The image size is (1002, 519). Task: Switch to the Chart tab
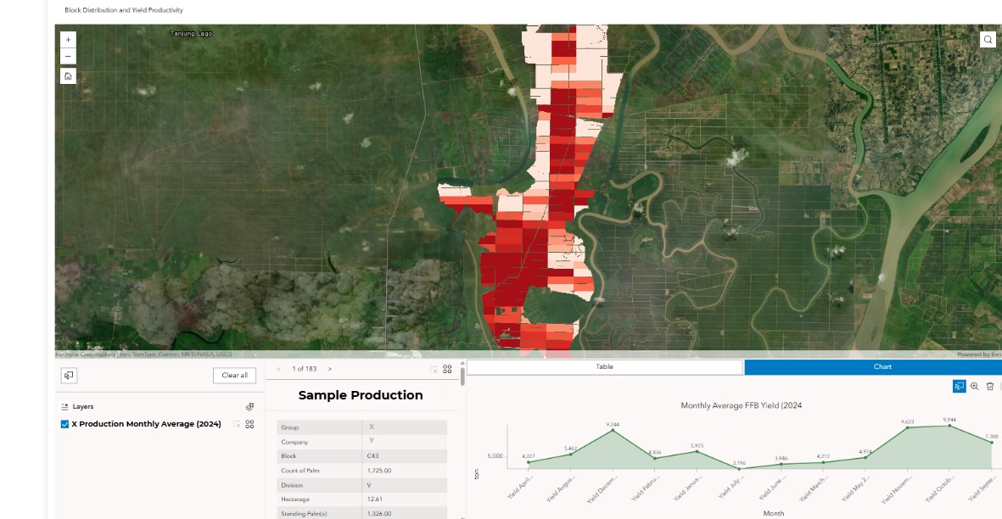(872, 367)
